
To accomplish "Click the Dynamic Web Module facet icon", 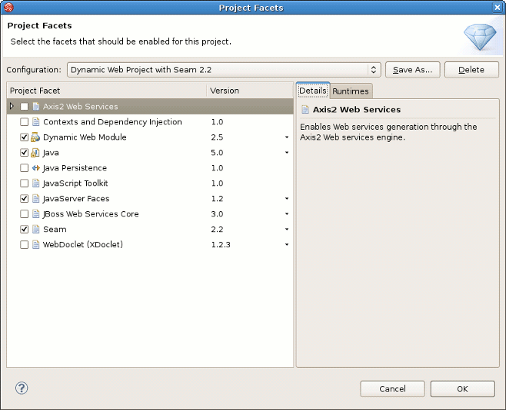I will coord(35,137).
